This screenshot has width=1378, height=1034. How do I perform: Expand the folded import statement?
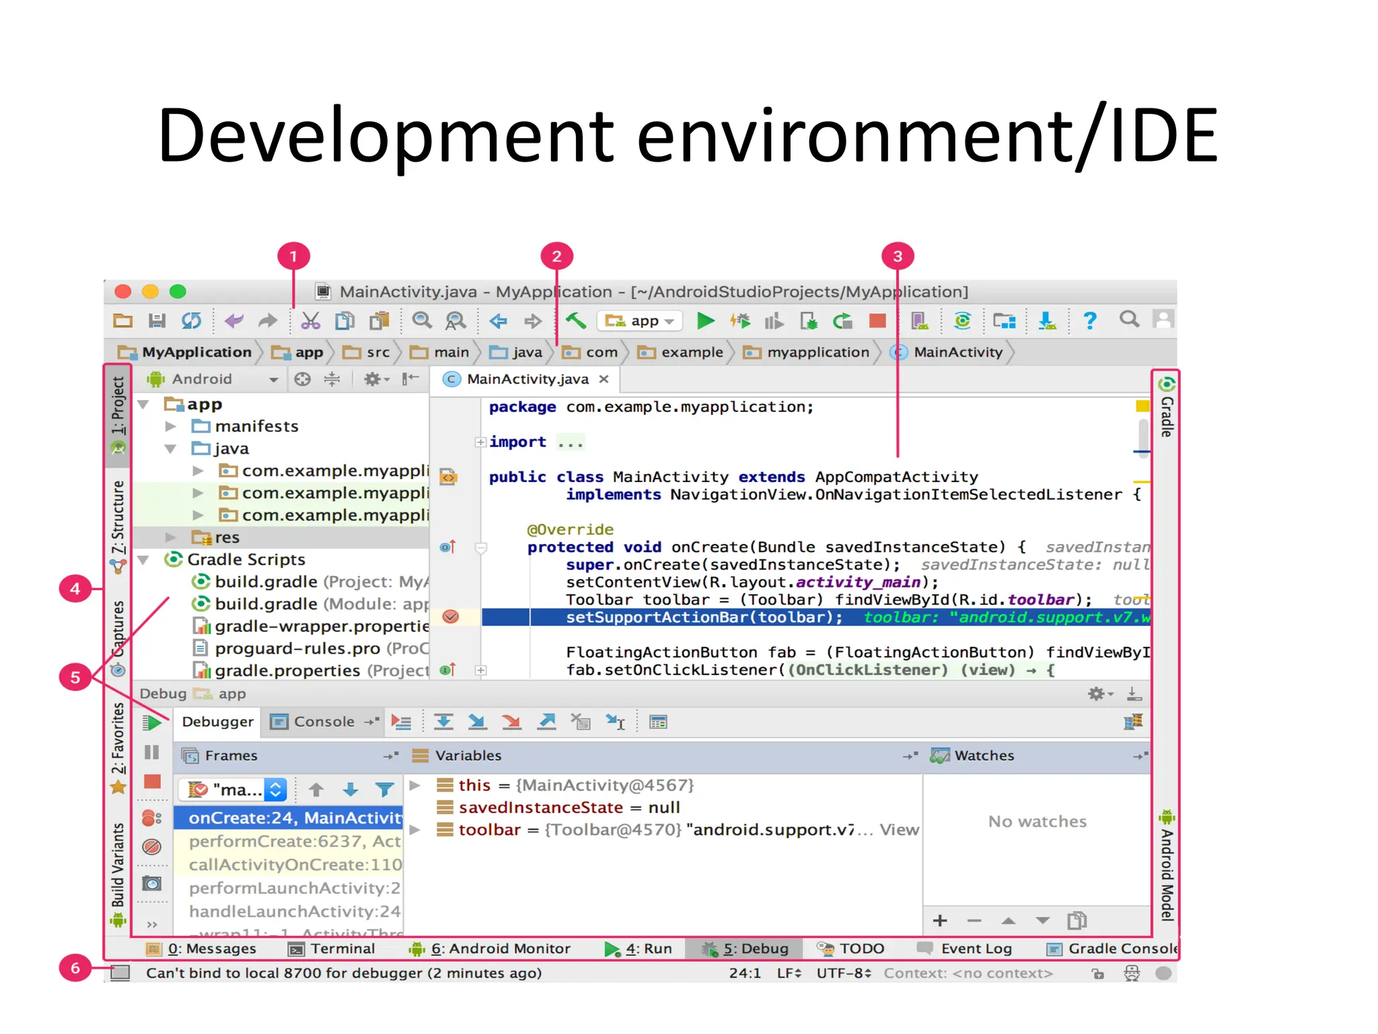click(x=480, y=442)
